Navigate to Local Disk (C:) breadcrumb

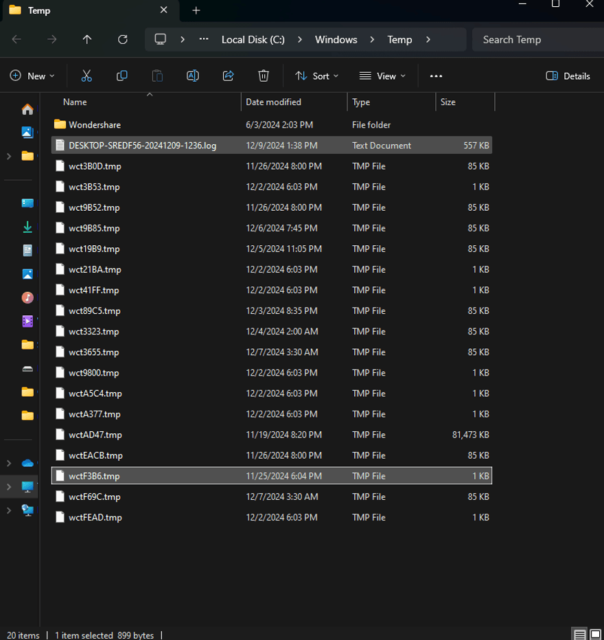pos(253,40)
